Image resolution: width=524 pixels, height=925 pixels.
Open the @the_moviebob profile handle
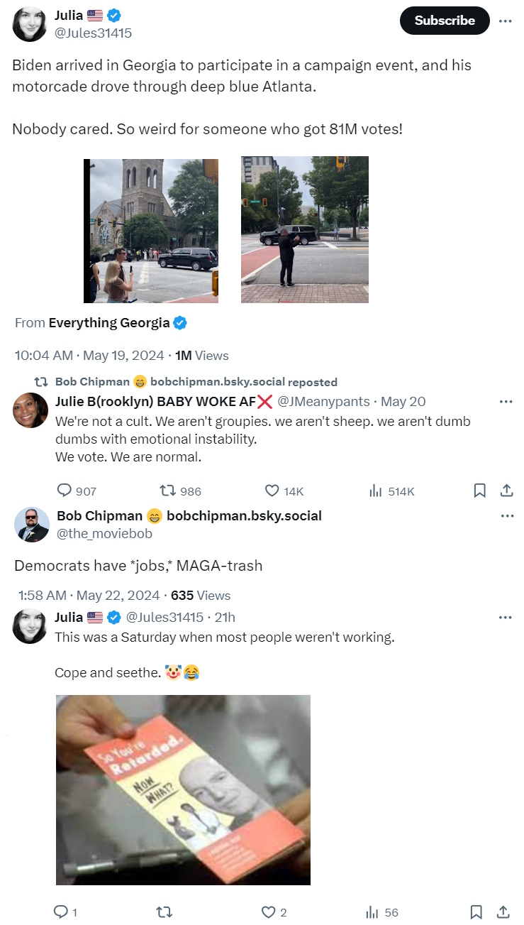pos(104,534)
